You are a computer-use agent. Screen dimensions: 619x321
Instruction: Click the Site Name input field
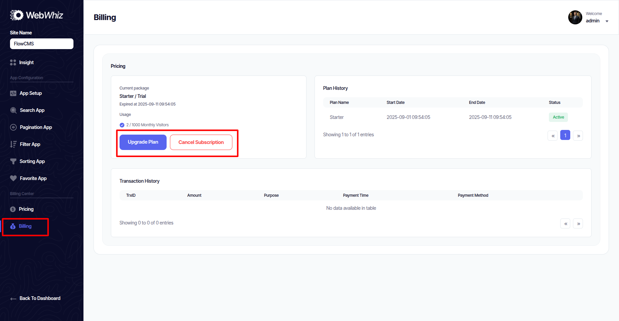coord(42,44)
